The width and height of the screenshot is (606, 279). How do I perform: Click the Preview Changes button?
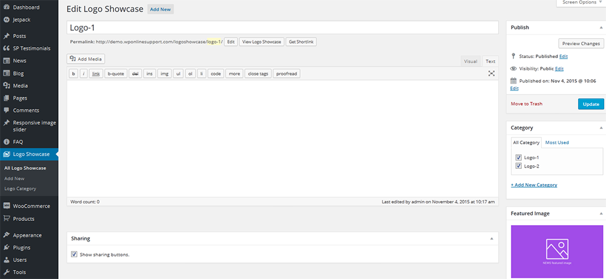(x=581, y=44)
